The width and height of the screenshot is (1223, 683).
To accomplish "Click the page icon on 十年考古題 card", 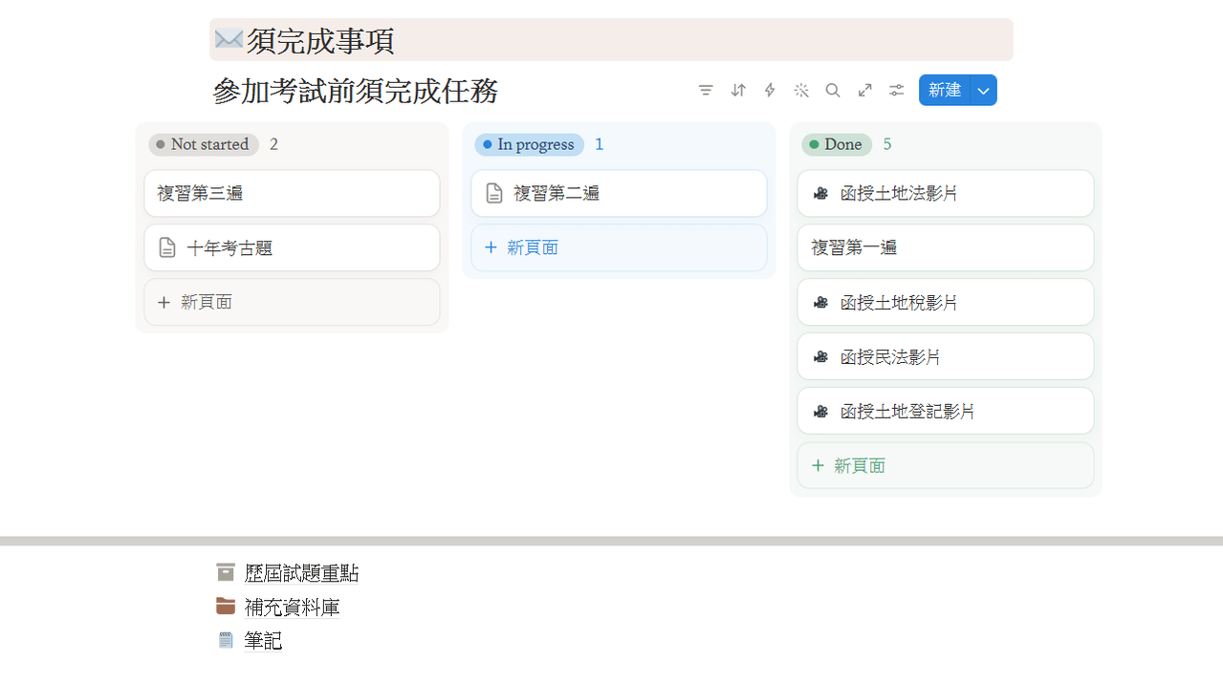I will click(167, 248).
